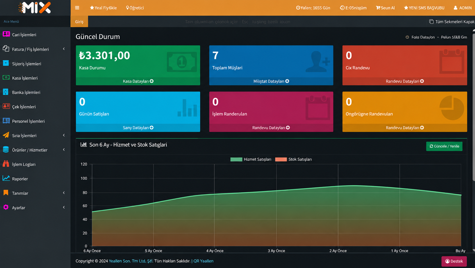Open Raporier chart icon
Image resolution: width=475 pixels, height=268 pixels.
point(6,178)
